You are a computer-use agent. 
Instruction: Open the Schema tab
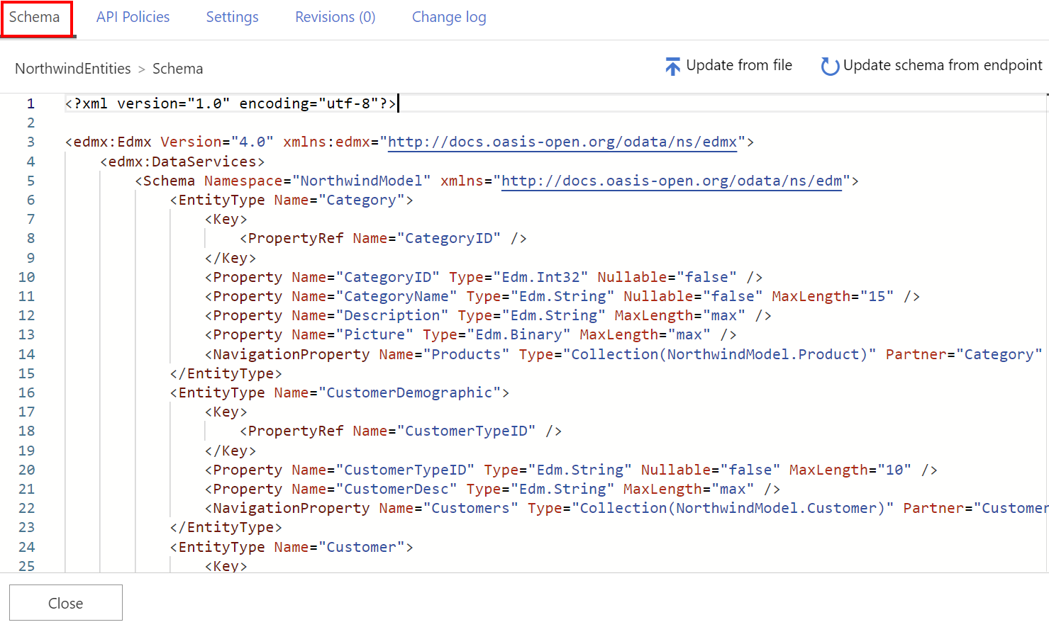pyautogui.click(x=35, y=17)
